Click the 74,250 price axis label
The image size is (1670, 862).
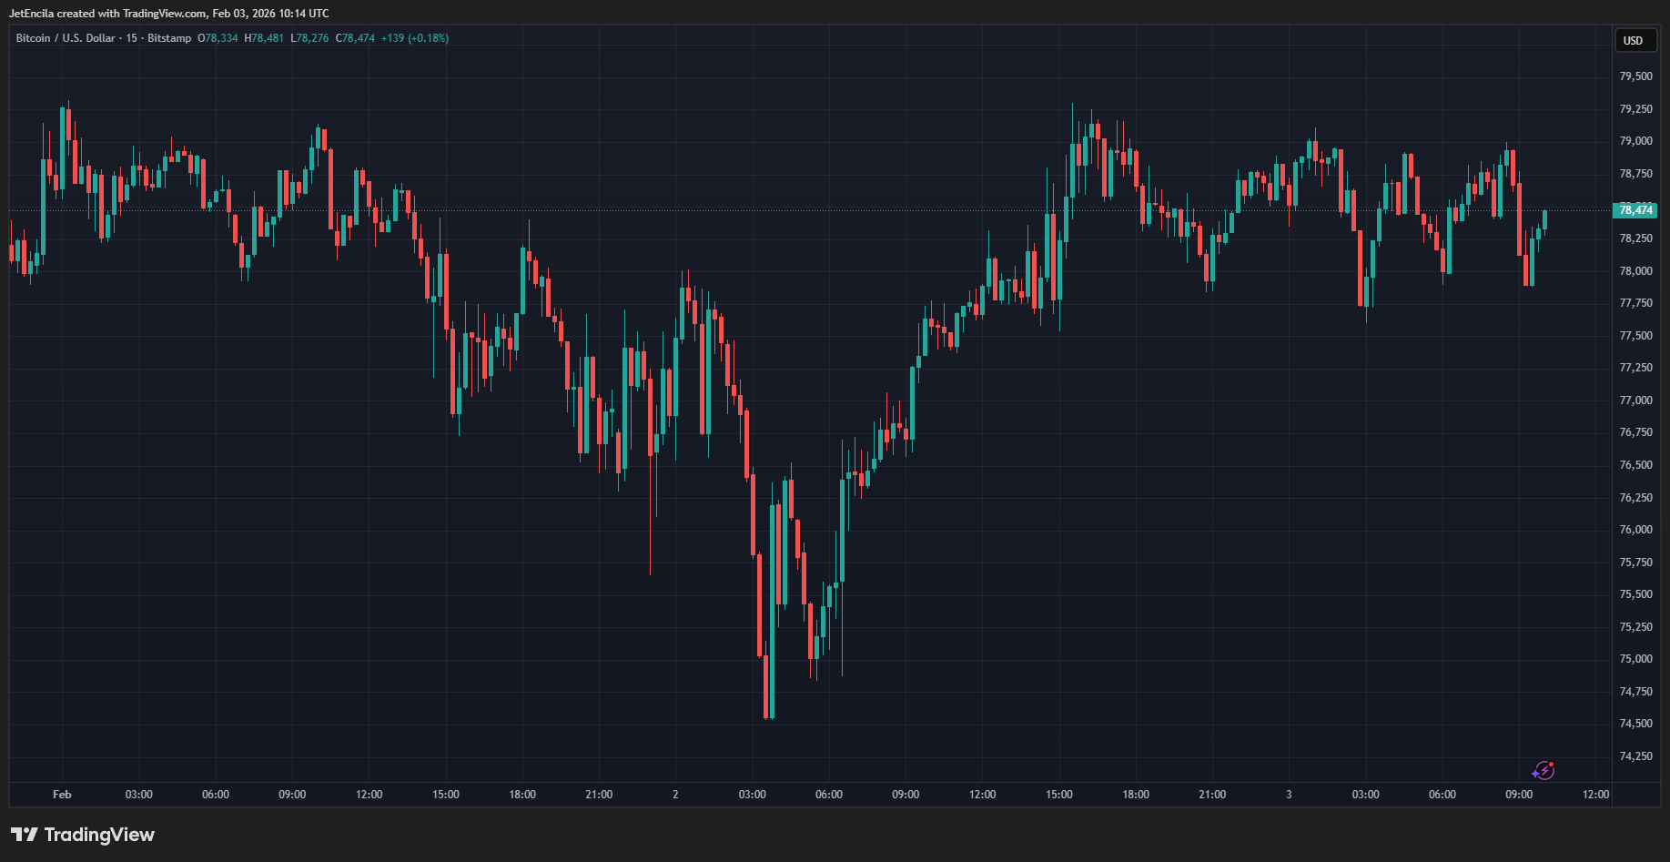pyautogui.click(x=1635, y=756)
